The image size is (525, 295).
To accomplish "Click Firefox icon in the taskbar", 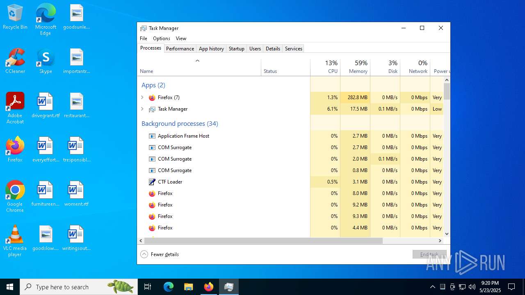I will click(209, 287).
